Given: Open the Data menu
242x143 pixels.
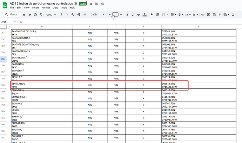Looking at the screenshot, I should pos(55,8).
